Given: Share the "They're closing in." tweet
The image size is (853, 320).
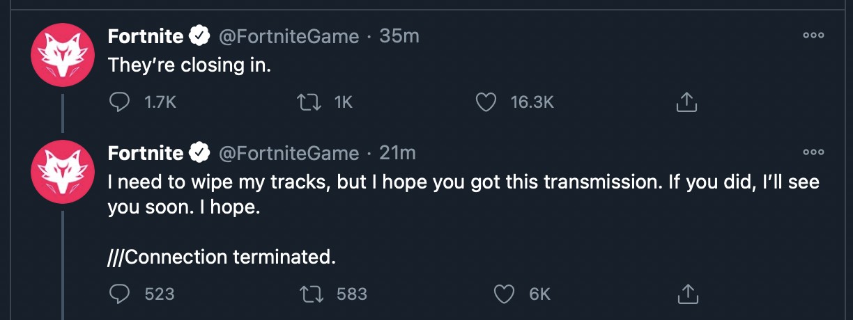Looking at the screenshot, I should 686,102.
